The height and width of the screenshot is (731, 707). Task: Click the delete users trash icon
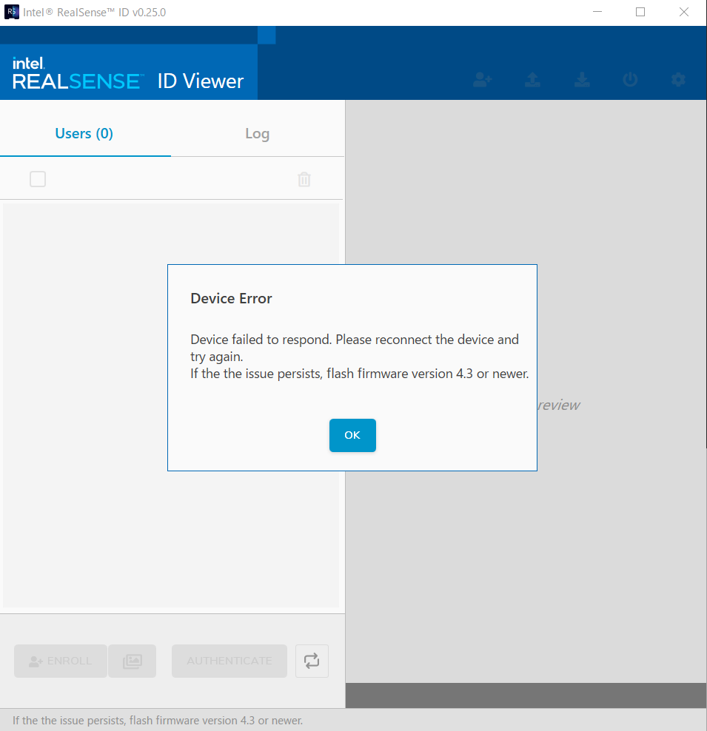[304, 180]
